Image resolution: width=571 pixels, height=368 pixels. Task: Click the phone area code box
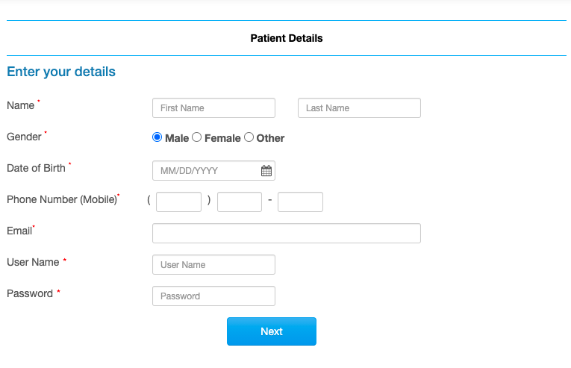coord(178,202)
